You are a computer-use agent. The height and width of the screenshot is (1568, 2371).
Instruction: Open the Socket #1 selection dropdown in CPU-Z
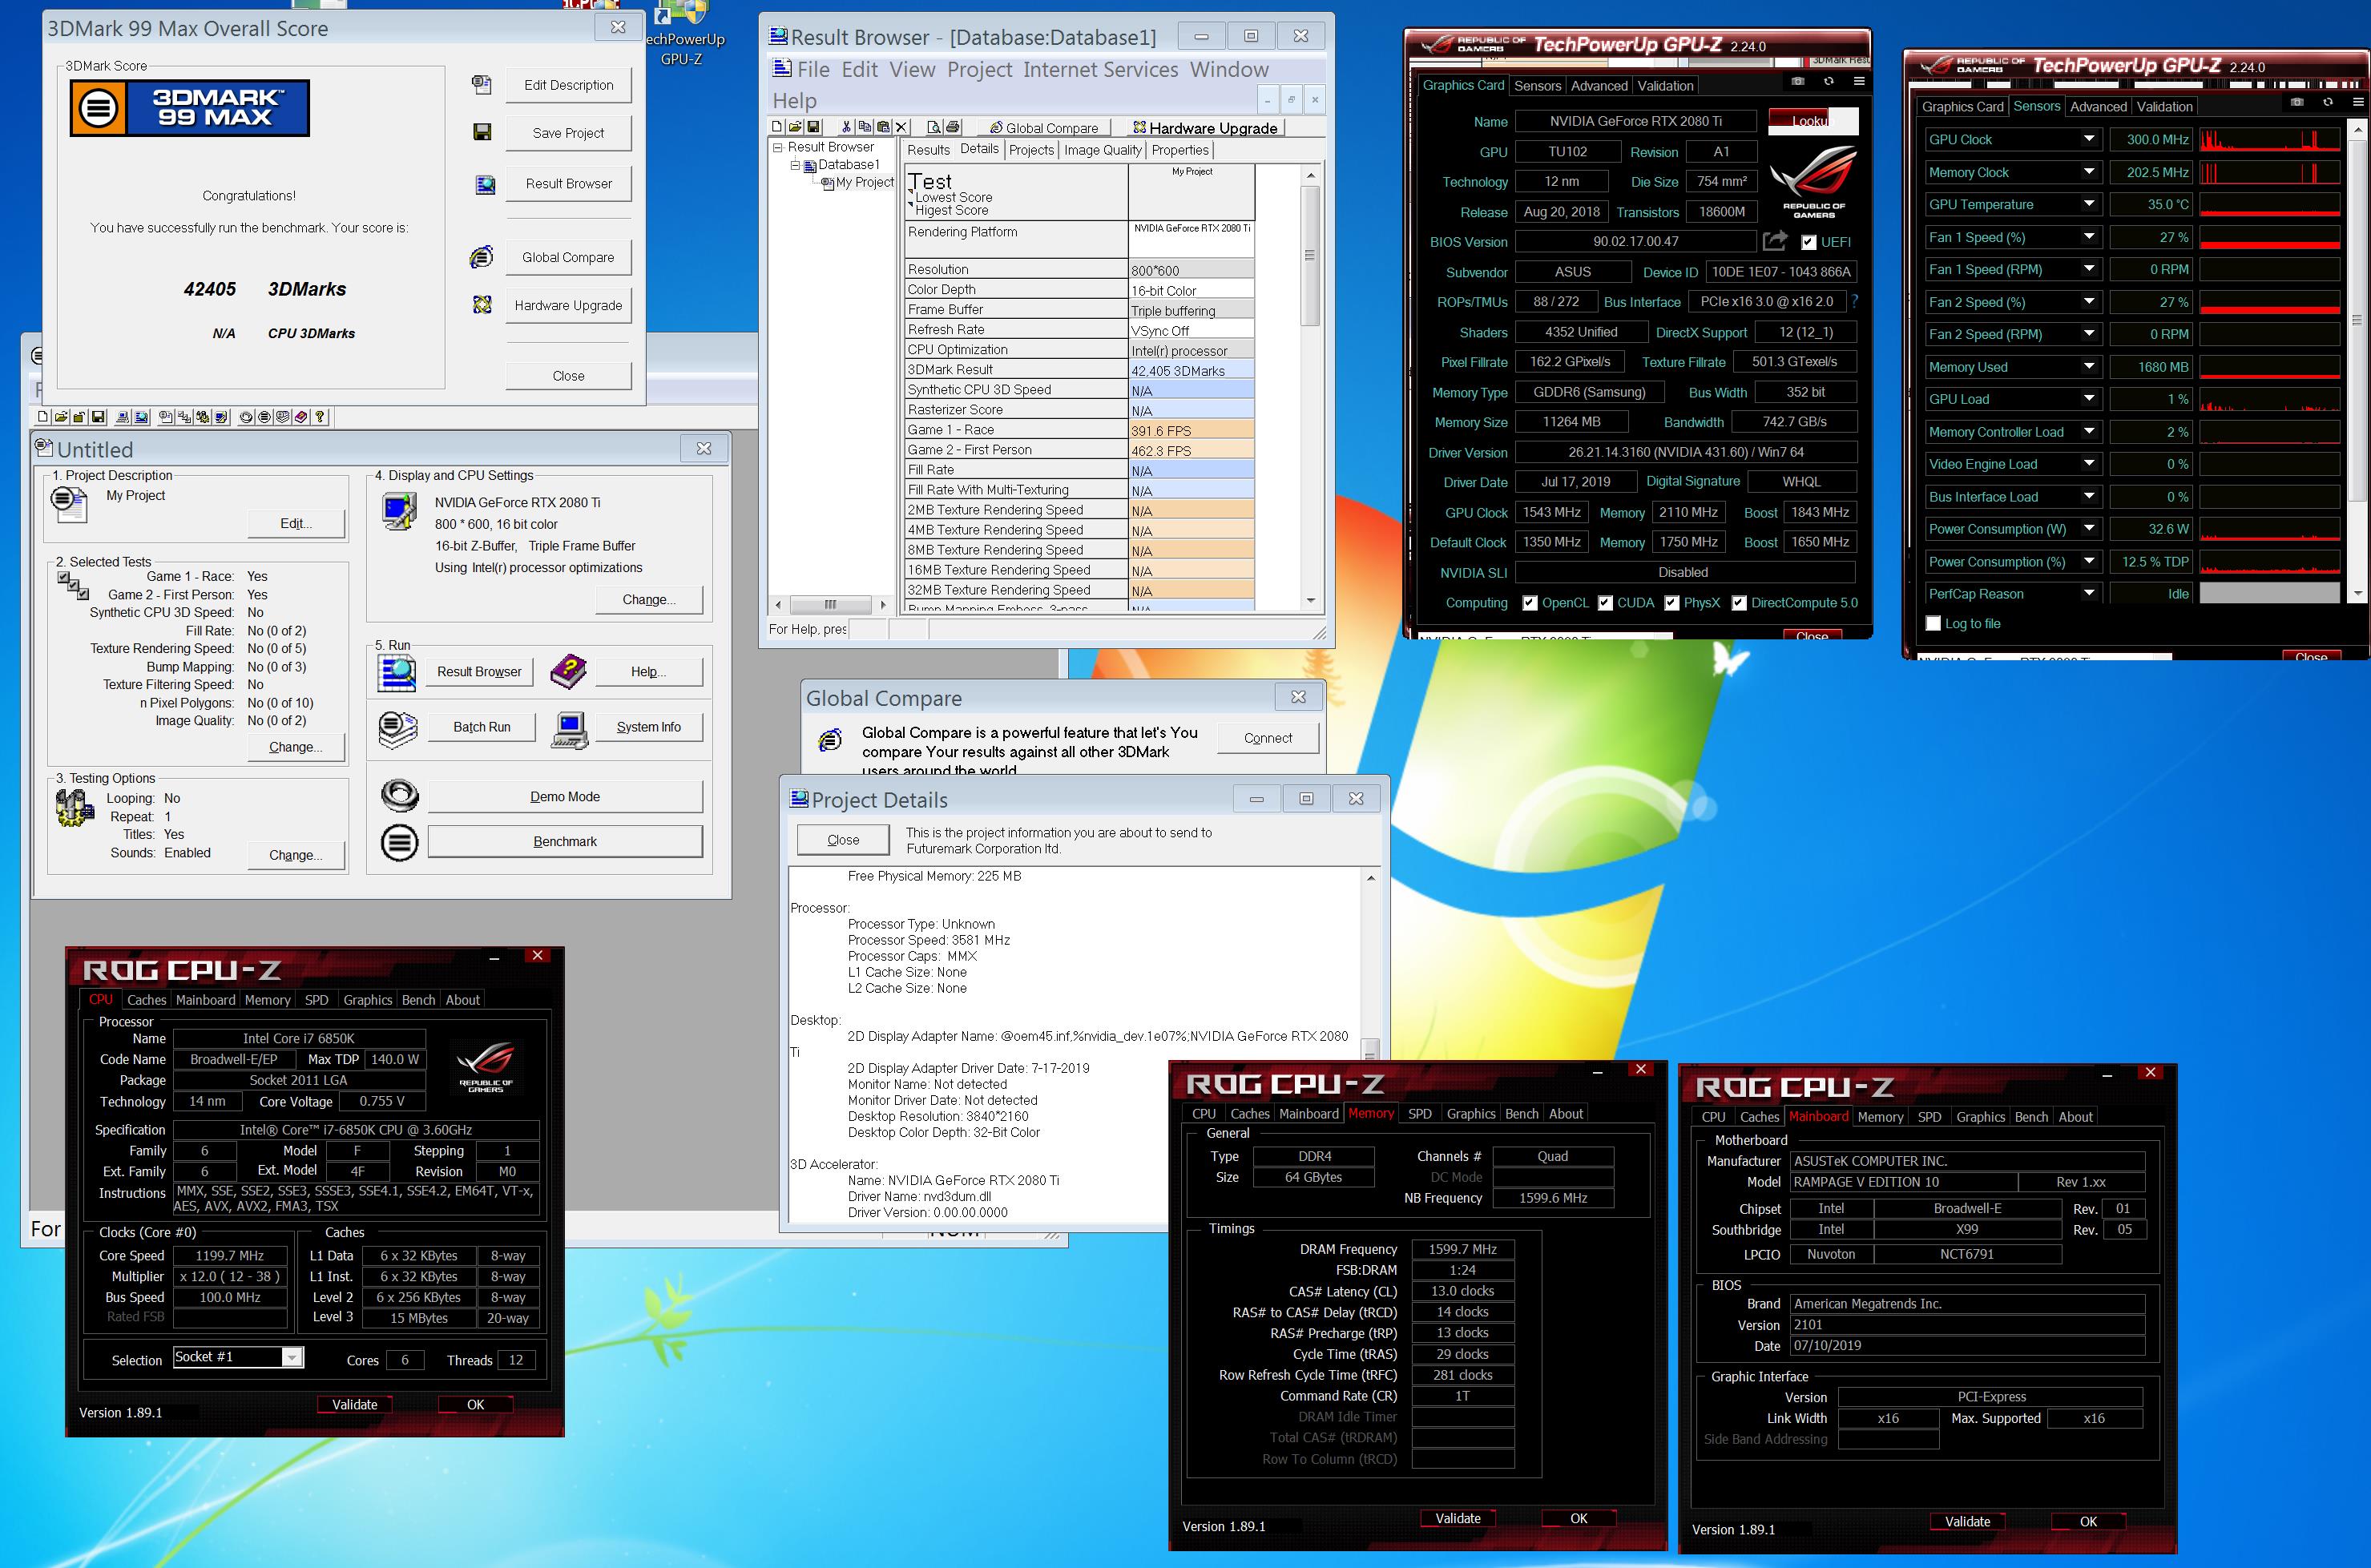tap(291, 1357)
